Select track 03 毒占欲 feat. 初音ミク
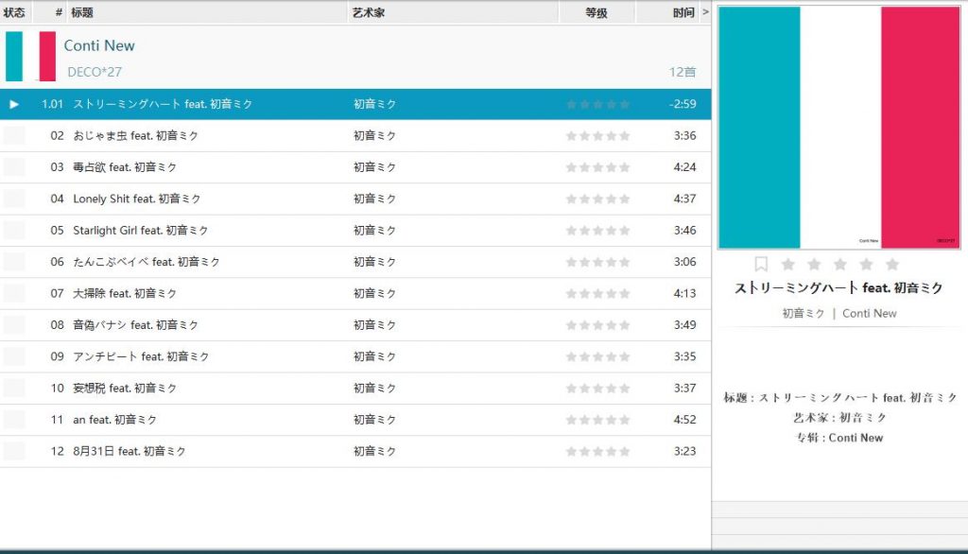The width and height of the screenshot is (968, 554). coord(355,167)
